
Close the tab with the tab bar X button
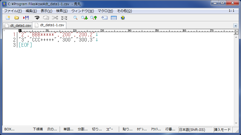235,26
